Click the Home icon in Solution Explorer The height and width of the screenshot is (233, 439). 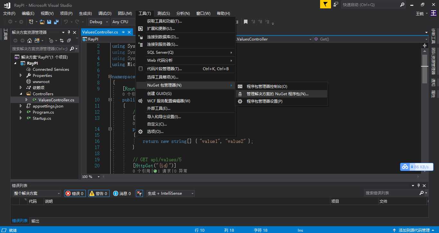(x=29, y=41)
